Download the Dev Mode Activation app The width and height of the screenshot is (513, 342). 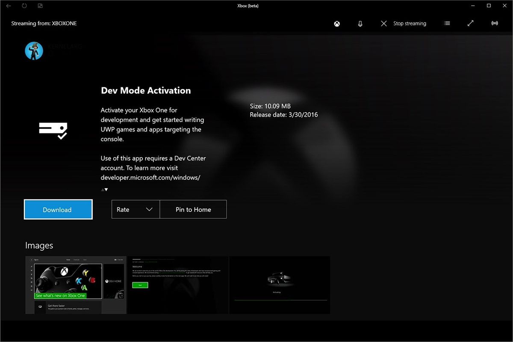[x=58, y=209]
